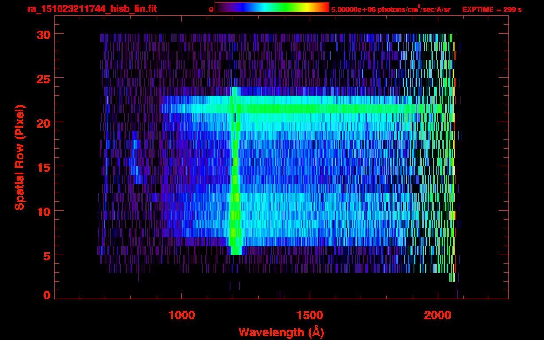Click the x-axis tick label 1000
This screenshot has width=544, height=340.
(181, 315)
